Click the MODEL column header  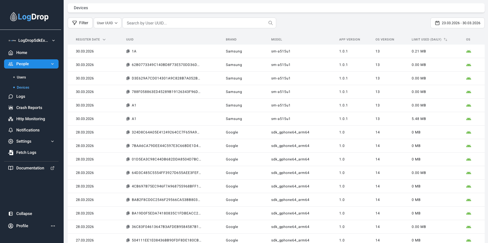tap(276, 39)
